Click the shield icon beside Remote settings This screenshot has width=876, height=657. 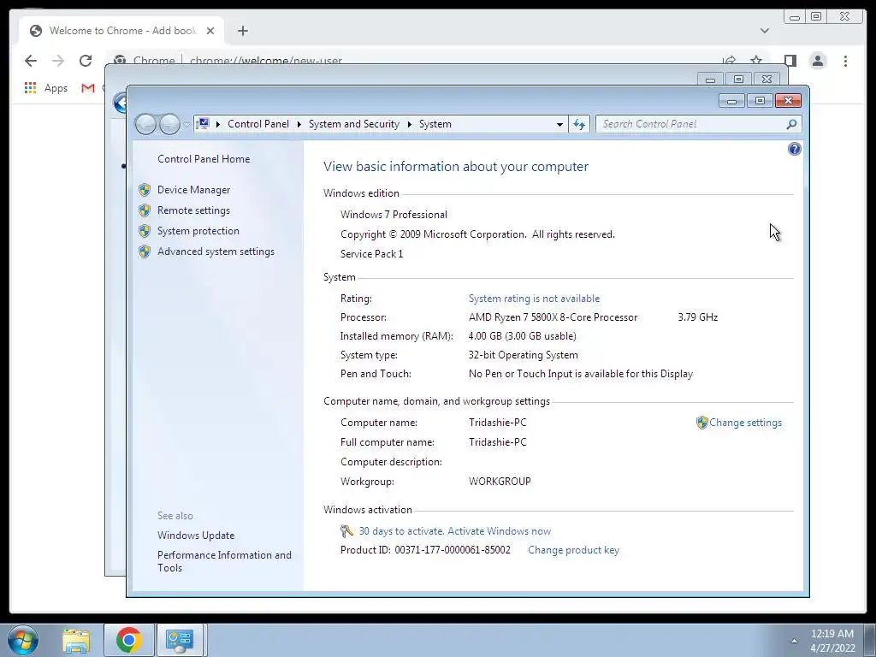145,210
